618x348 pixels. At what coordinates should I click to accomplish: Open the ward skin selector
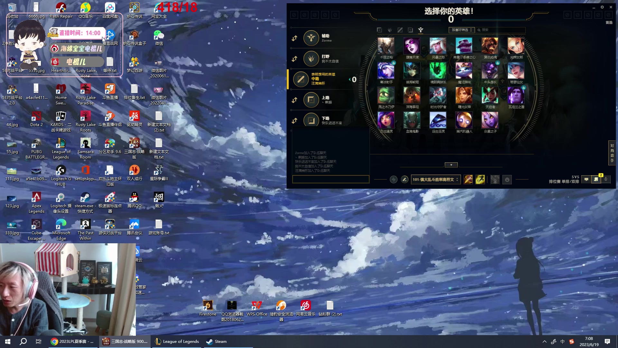[x=495, y=179]
